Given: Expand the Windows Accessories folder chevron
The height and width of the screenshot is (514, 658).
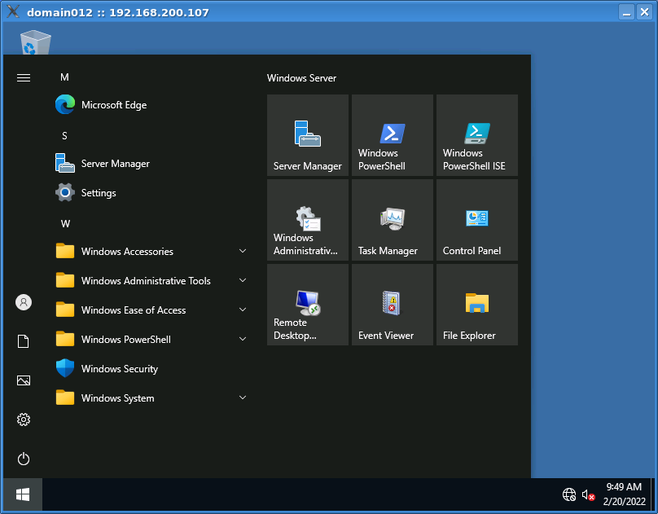Looking at the screenshot, I should [x=243, y=251].
